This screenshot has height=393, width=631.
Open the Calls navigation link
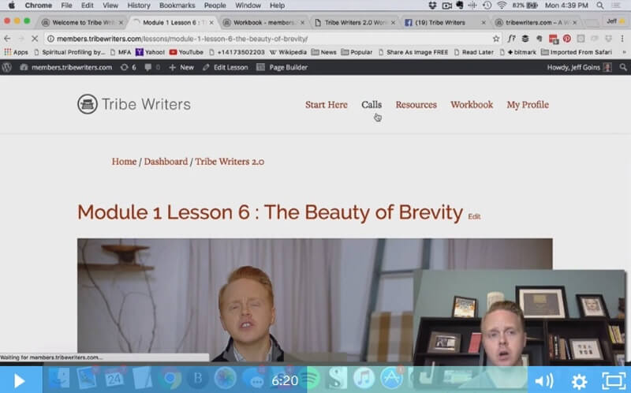tap(372, 105)
